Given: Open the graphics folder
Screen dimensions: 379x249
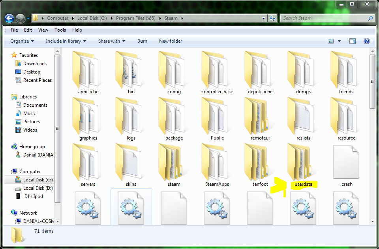Looking at the screenshot, I should pos(88,119).
